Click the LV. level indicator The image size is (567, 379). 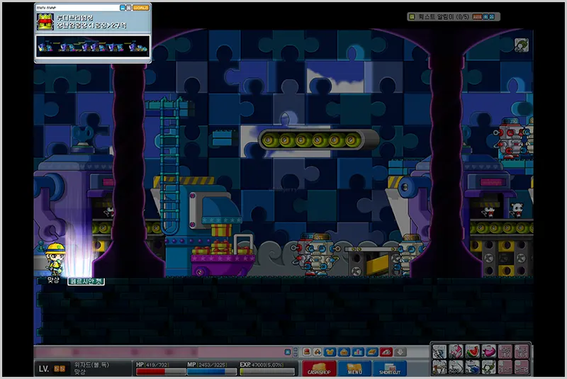tap(52, 369)
